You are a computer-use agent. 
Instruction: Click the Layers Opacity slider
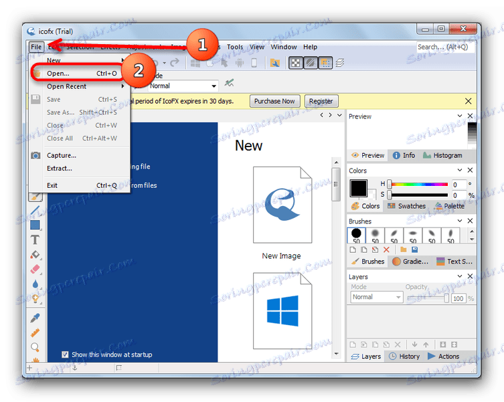[428, 298]
